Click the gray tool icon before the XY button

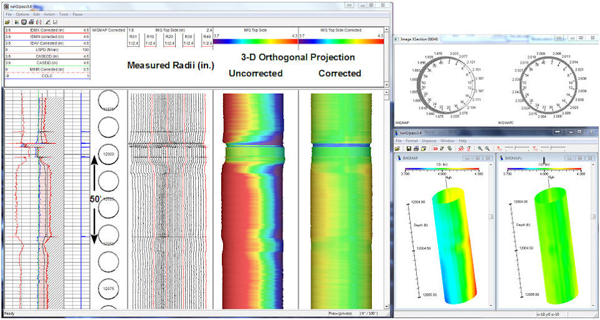point(450,149)
